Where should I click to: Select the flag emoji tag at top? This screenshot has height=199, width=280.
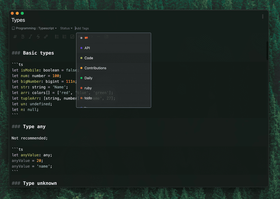[x=86, y=38]
